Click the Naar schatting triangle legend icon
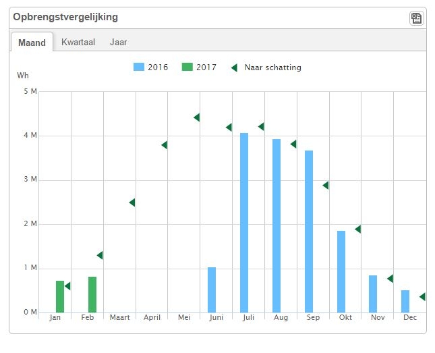435x353 pixels. click(x=234, y=67)
